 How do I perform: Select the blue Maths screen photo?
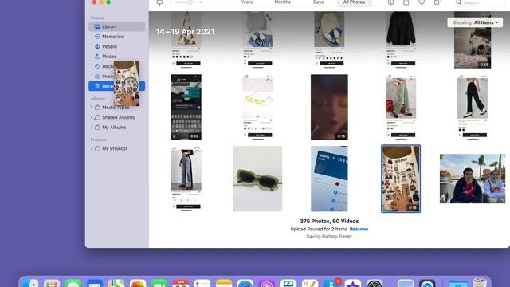tap(329, 179)
